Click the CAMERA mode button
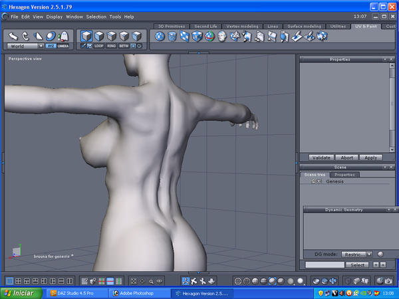 63,47
